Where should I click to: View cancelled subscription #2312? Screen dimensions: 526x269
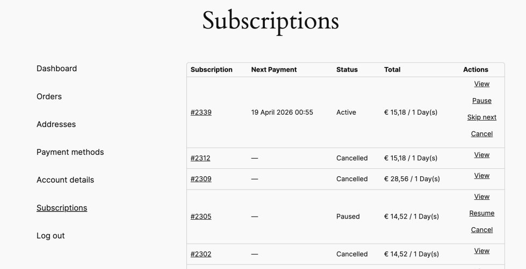click(482, 155)
